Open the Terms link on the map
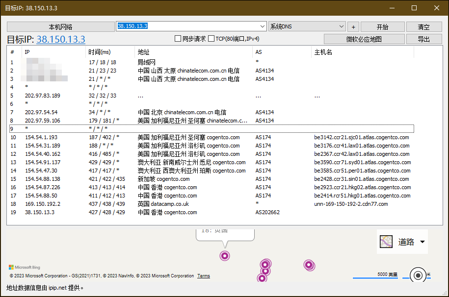The width and height of the screenshot is (449, 297). 204,276
